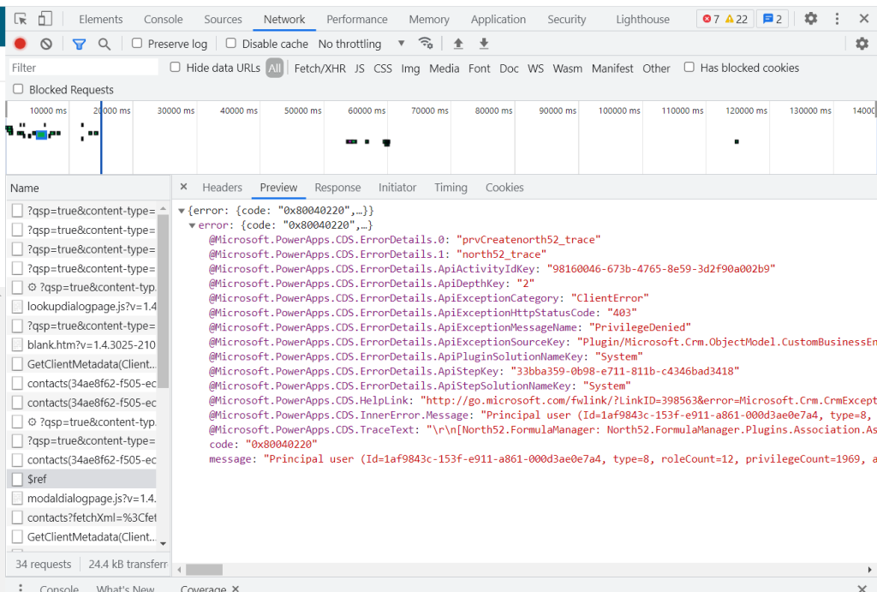Select the inspect element cursor icon
The image size is (877, 592).
pyautogui.click(x=21, y=19)
